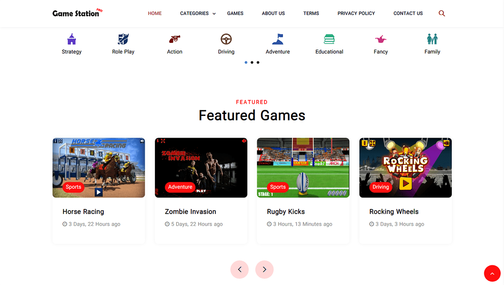This screenshot has width=504, height=285.
Task: Select the Strategy castle icon
Action: (71, 39)
